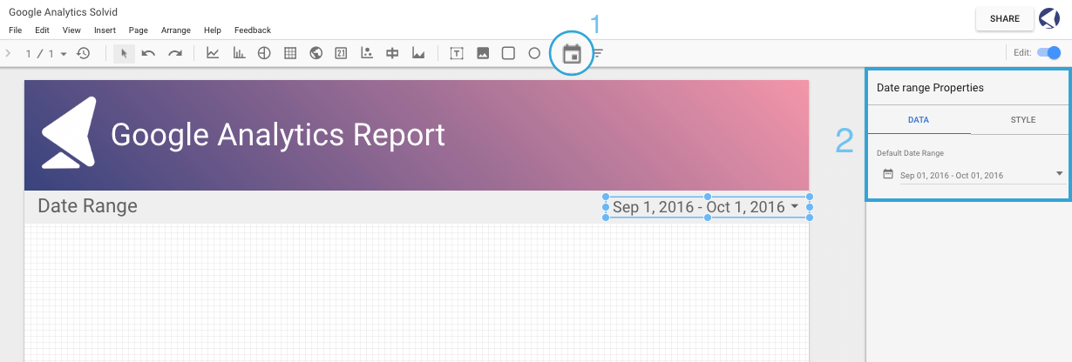Select the image tool
The width and height of the screenshot is (1072, 362).
[482, 53]
